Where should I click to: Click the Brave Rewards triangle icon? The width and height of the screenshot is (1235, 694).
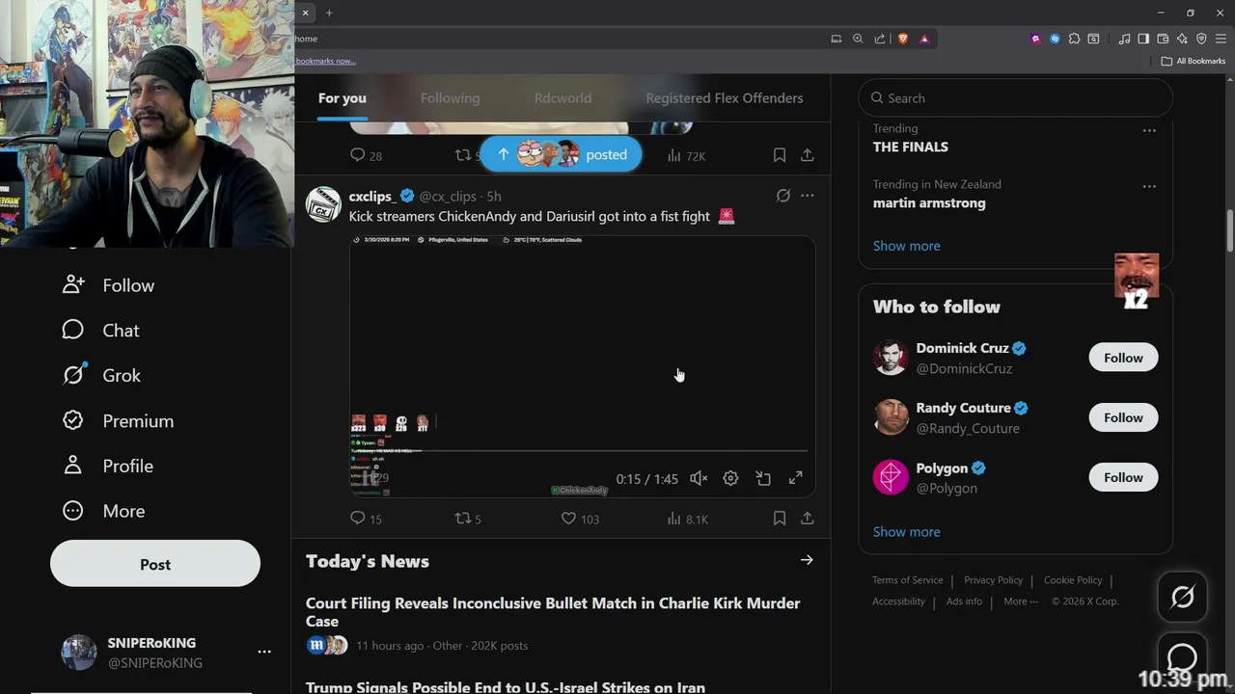[924, 39]
